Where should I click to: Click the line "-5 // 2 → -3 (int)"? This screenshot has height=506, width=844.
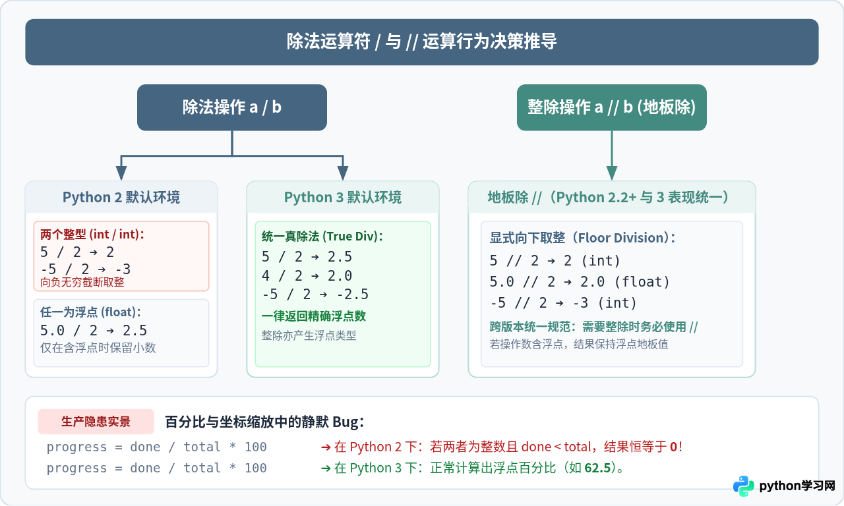(x=564, y=303)
